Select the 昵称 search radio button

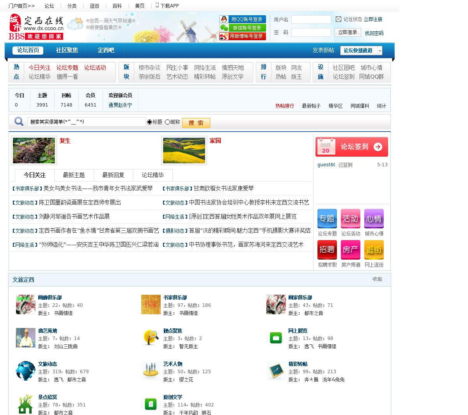click(167, 122)
